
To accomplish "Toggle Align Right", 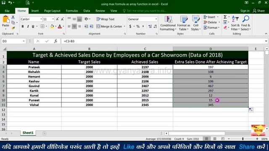I will click(79, 26).
